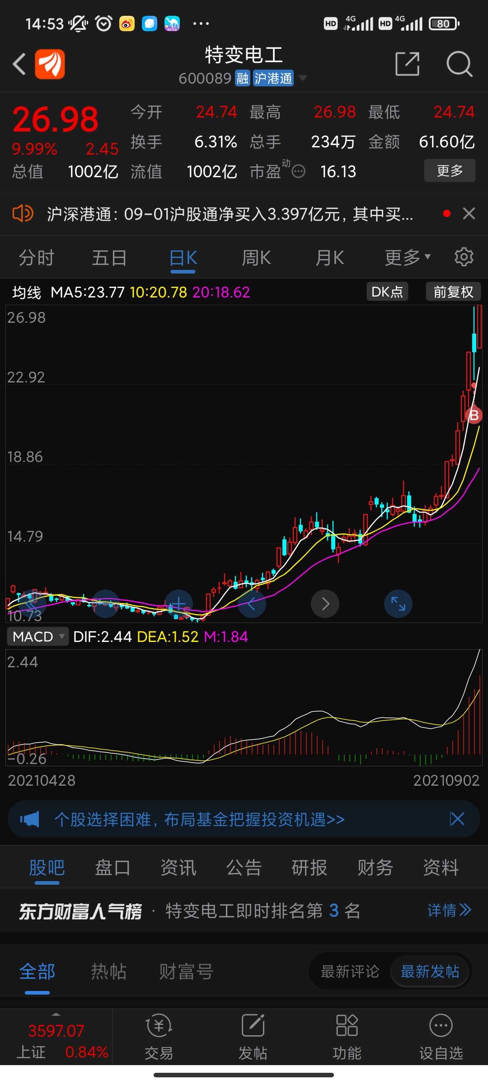Select the 股吧 tab

click(x=47, y=868)
